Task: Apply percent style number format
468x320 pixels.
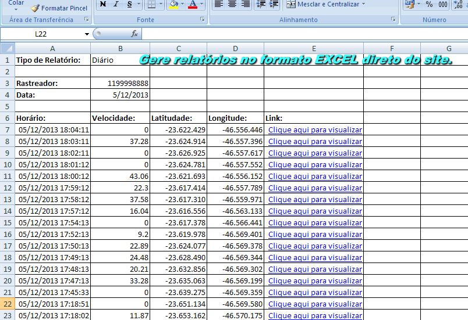Action: 429,4
